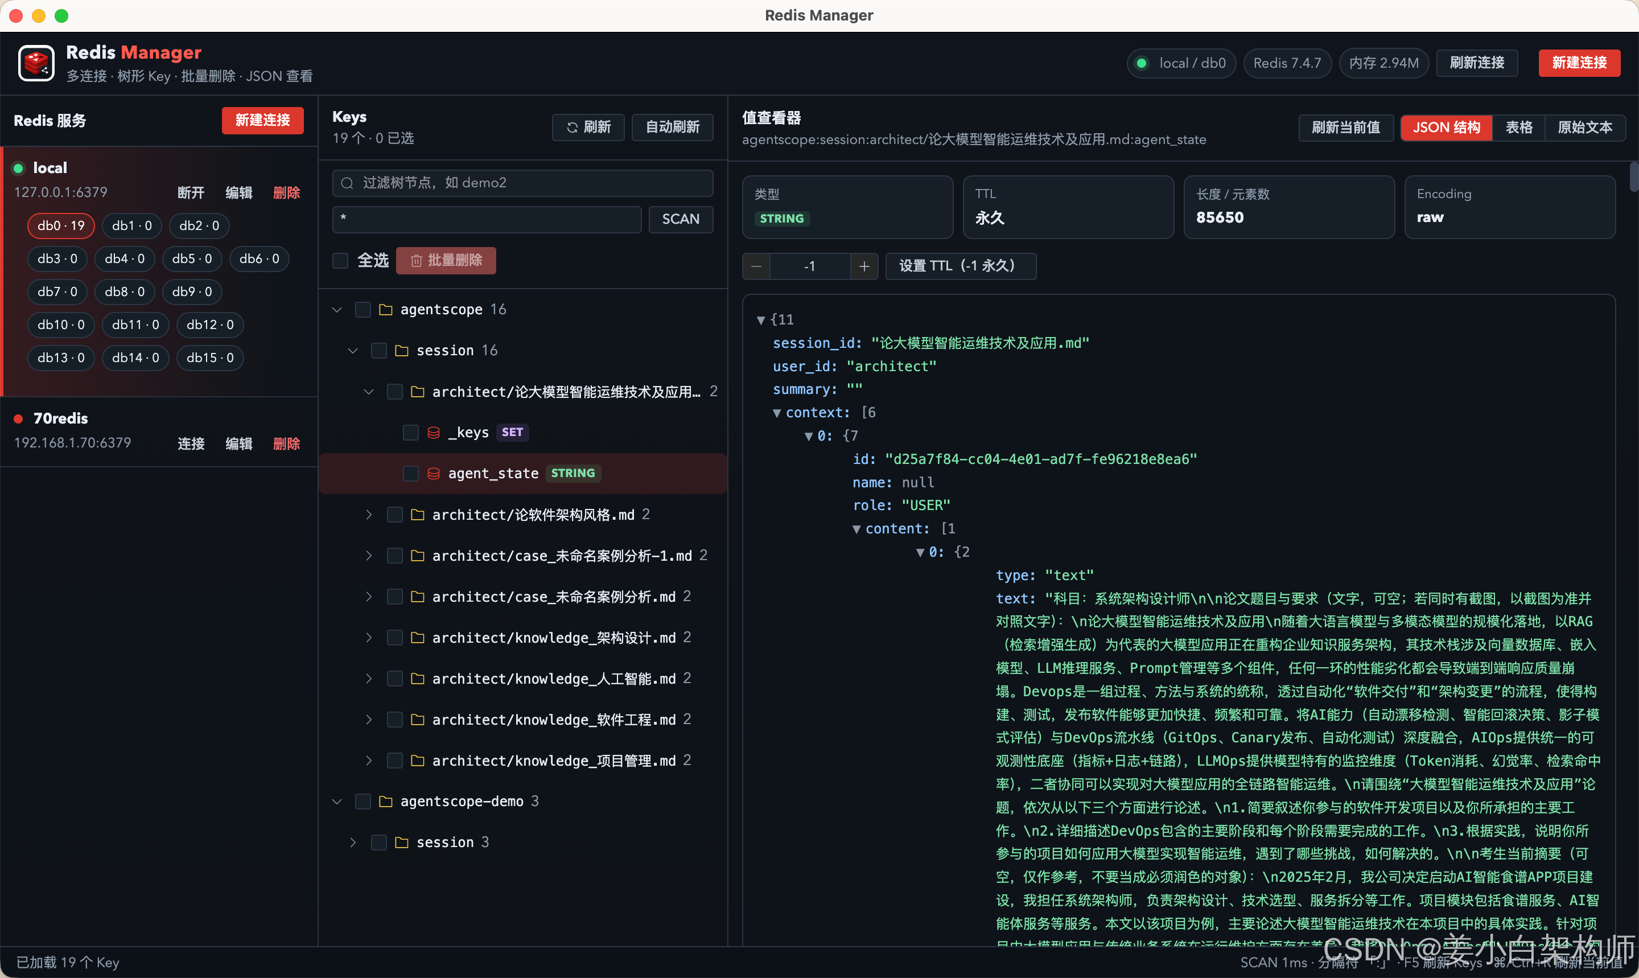Click 新建连接 in Redis 服务 panel
The width and height of the screenshot is (1639, 978).
(x=263, y=121)
